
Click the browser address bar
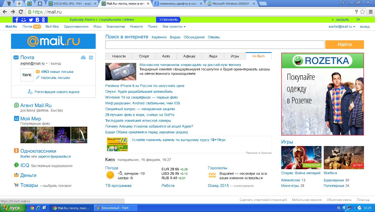click(190, 12)
